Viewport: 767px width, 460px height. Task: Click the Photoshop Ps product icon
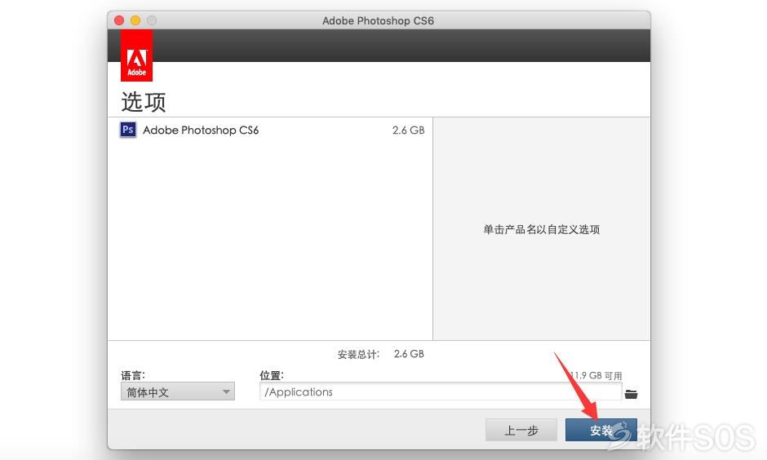(x=128, y=130)
